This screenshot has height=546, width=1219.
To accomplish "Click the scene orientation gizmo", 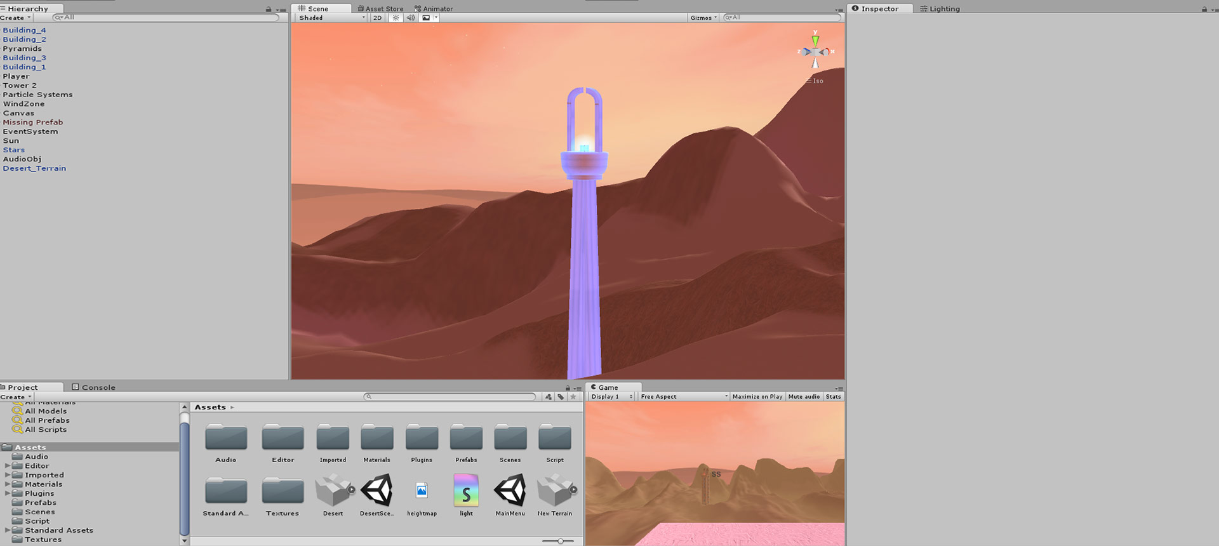I will click(815, 51).
